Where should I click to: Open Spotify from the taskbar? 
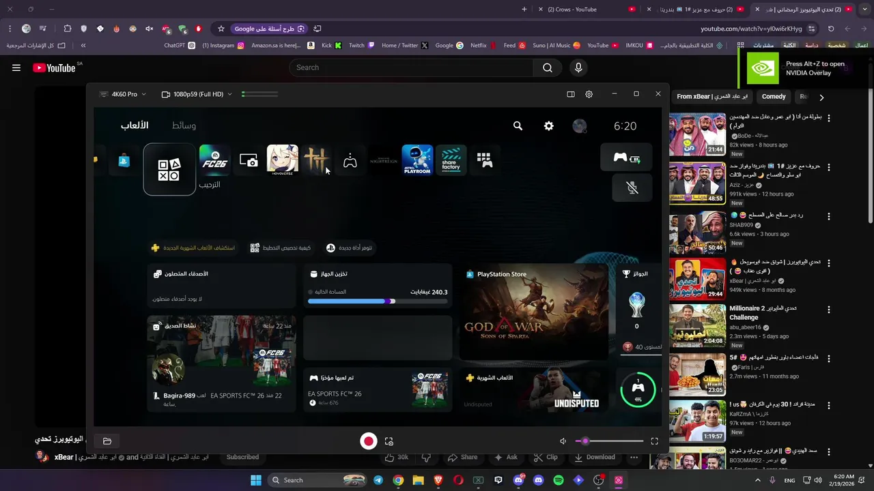click(x=559, y=480)
